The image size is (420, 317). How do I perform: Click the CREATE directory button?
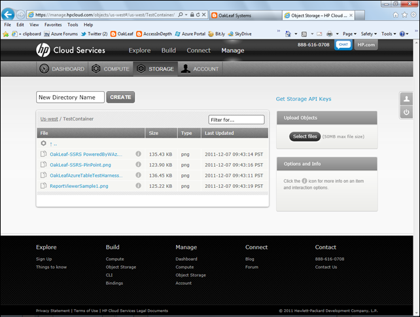coord(120,97)
